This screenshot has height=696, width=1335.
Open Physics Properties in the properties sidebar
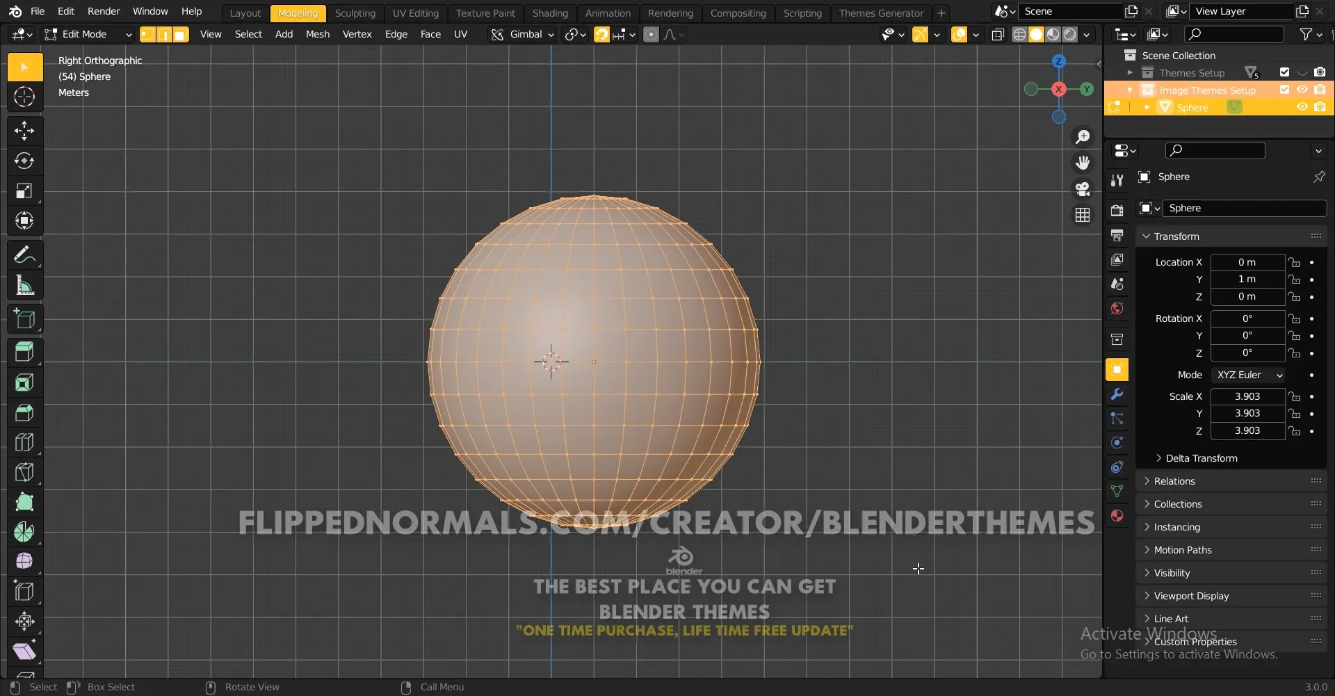click(1117, 442)
